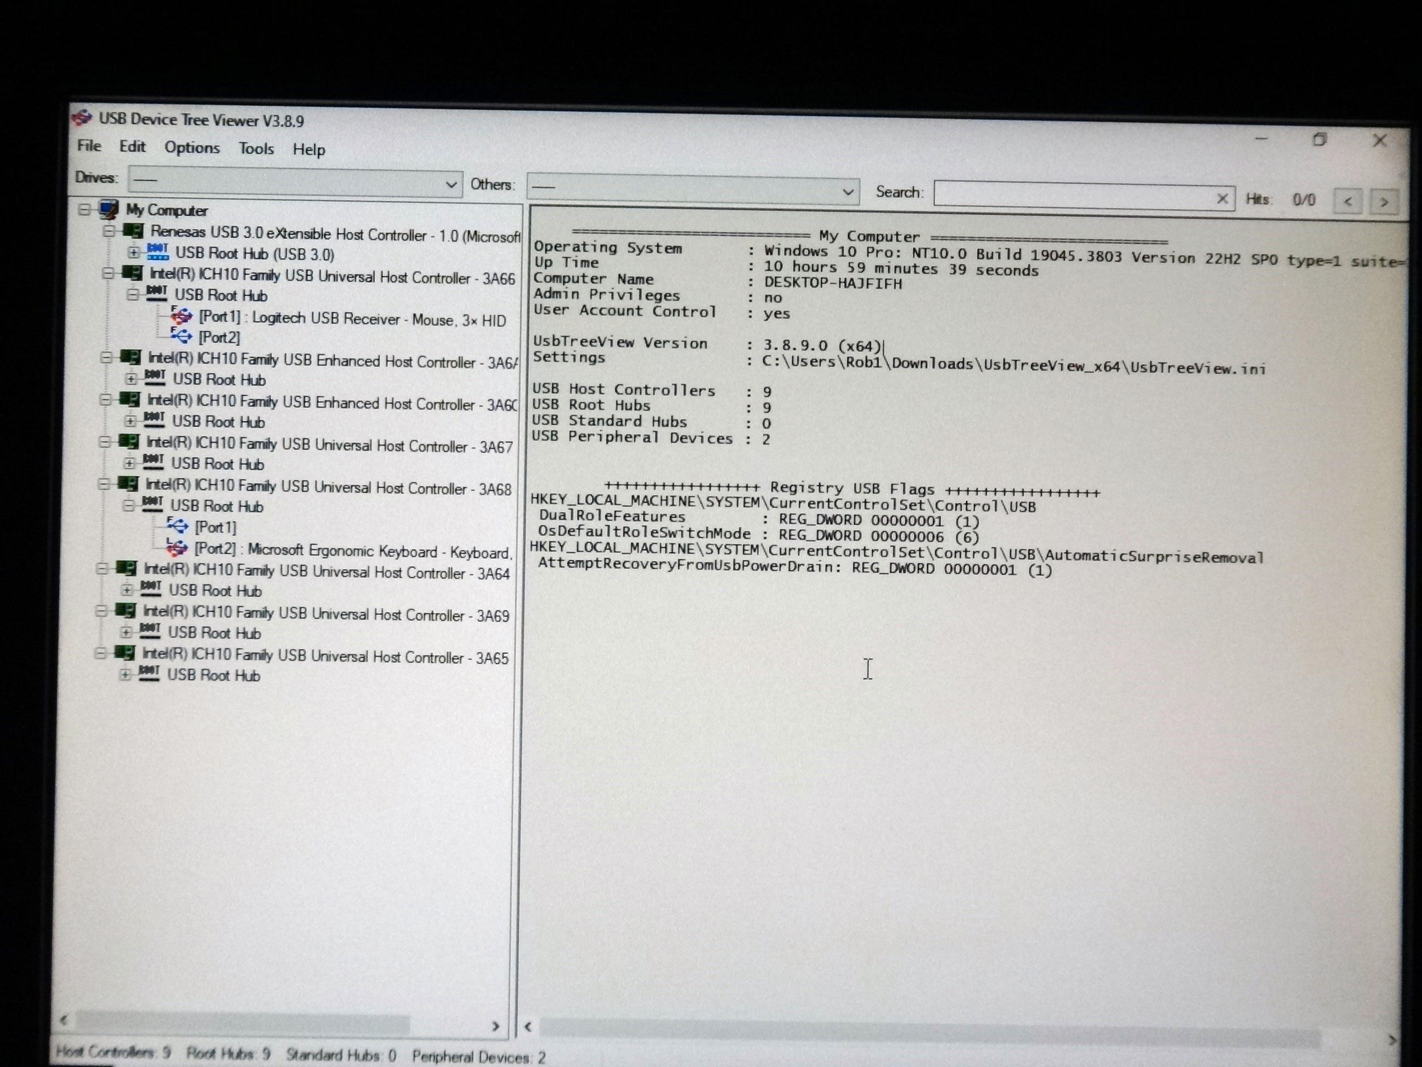The image size is (1422, 1067).
Task: Go to previous search hit
Action: [1348, 201]
